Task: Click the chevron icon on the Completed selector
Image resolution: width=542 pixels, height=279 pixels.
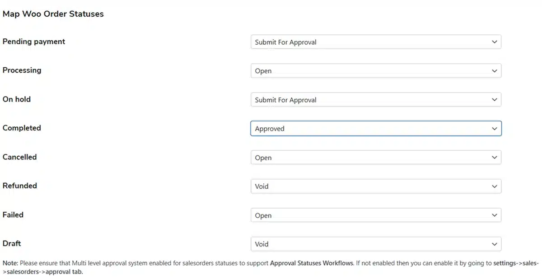Action: tap(494, 128)
